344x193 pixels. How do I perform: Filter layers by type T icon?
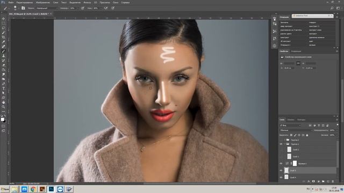pos(319,125)
